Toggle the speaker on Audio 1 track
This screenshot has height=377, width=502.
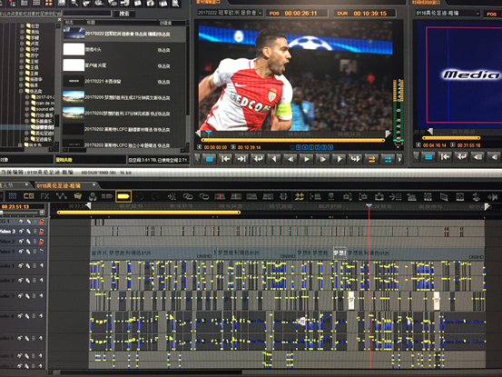(41, 265)
